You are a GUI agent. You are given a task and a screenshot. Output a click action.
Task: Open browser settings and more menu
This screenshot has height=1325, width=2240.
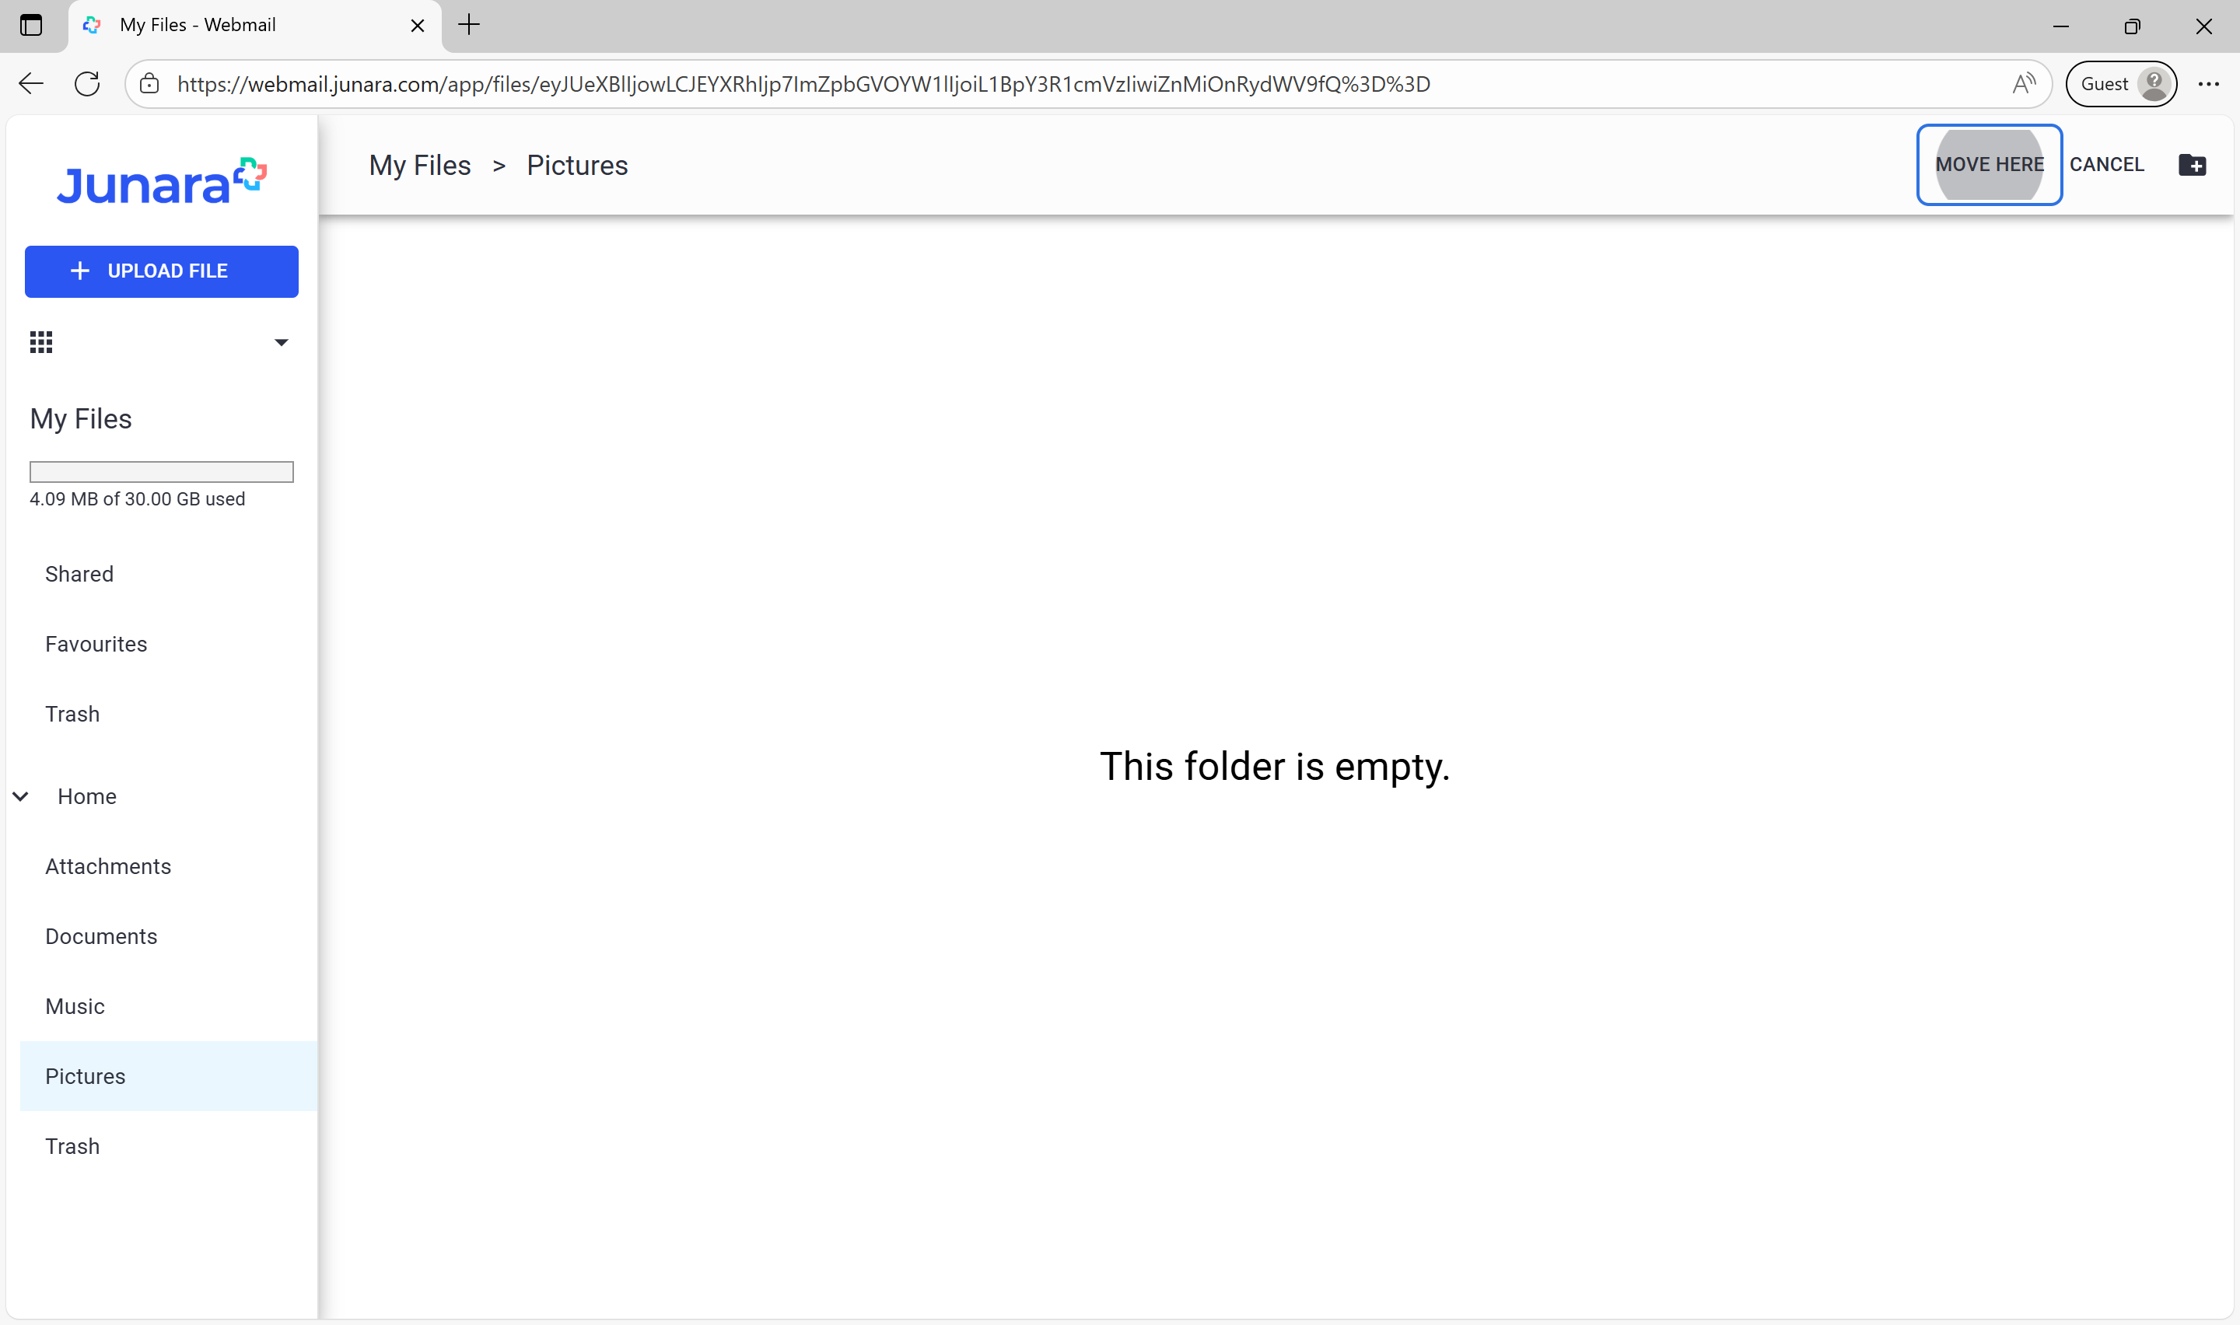coord(2209,84)
